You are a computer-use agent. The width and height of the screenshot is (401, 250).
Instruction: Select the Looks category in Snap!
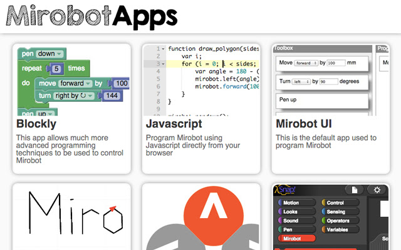[296, 211]
